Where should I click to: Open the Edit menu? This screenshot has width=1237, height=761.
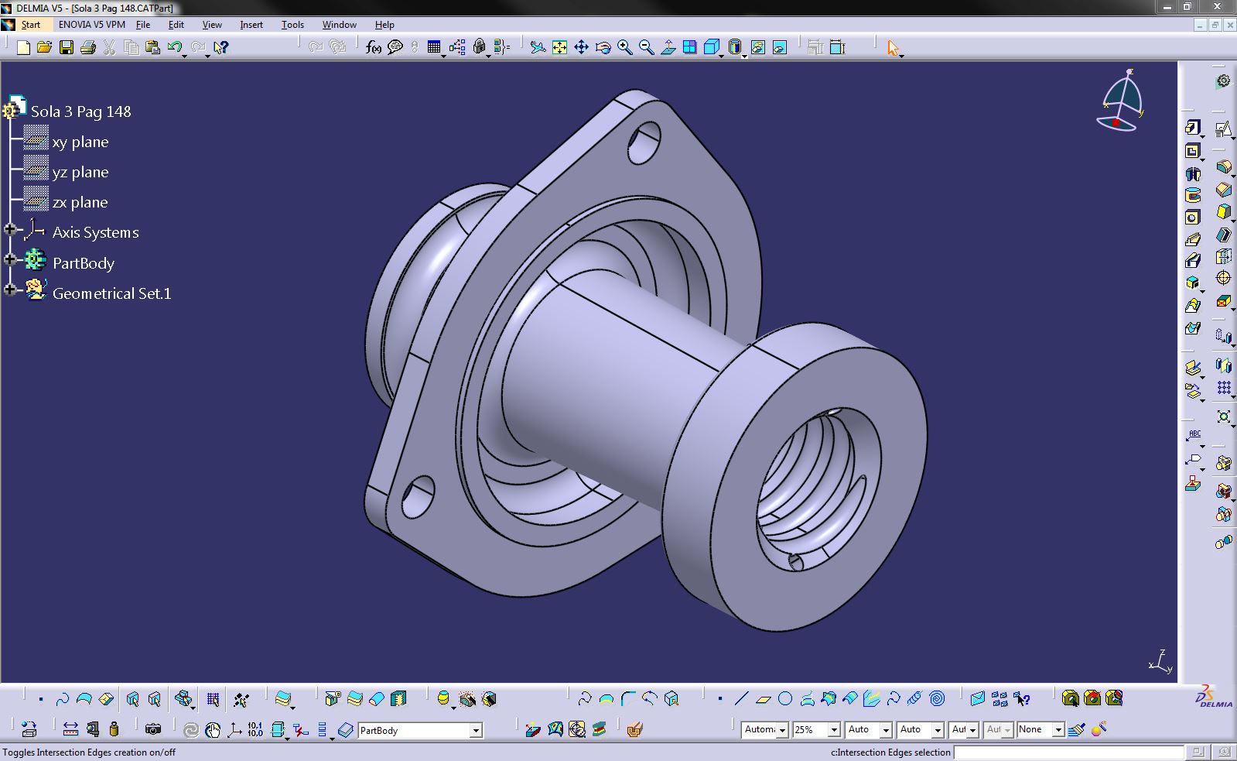click(x=176, y=25)
